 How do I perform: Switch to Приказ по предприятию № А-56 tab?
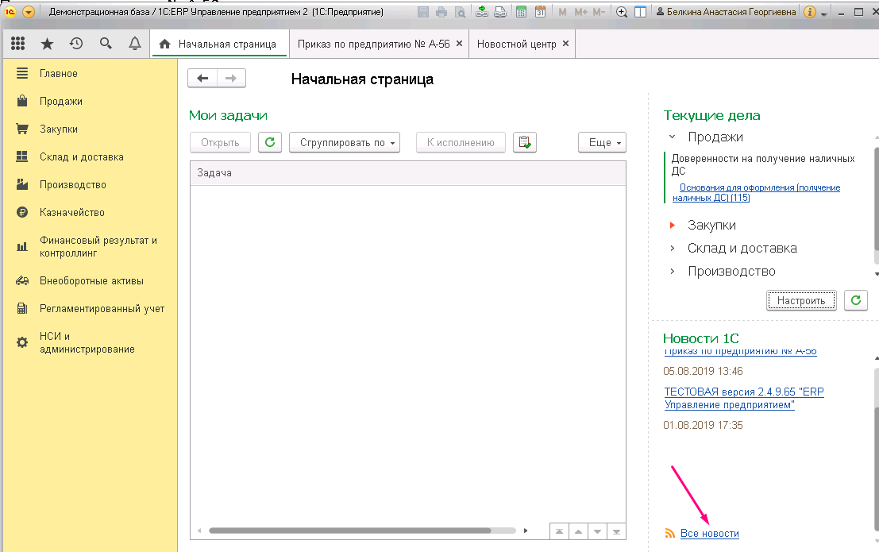373,44
